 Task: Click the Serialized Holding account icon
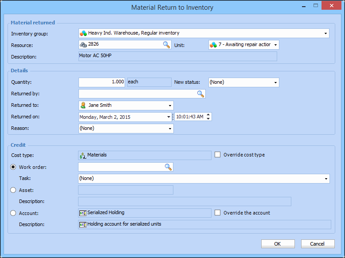82,213
